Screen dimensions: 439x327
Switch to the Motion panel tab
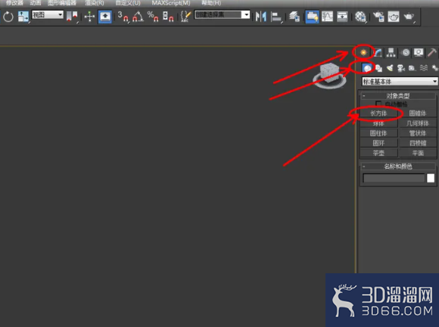tap(405, 52)
